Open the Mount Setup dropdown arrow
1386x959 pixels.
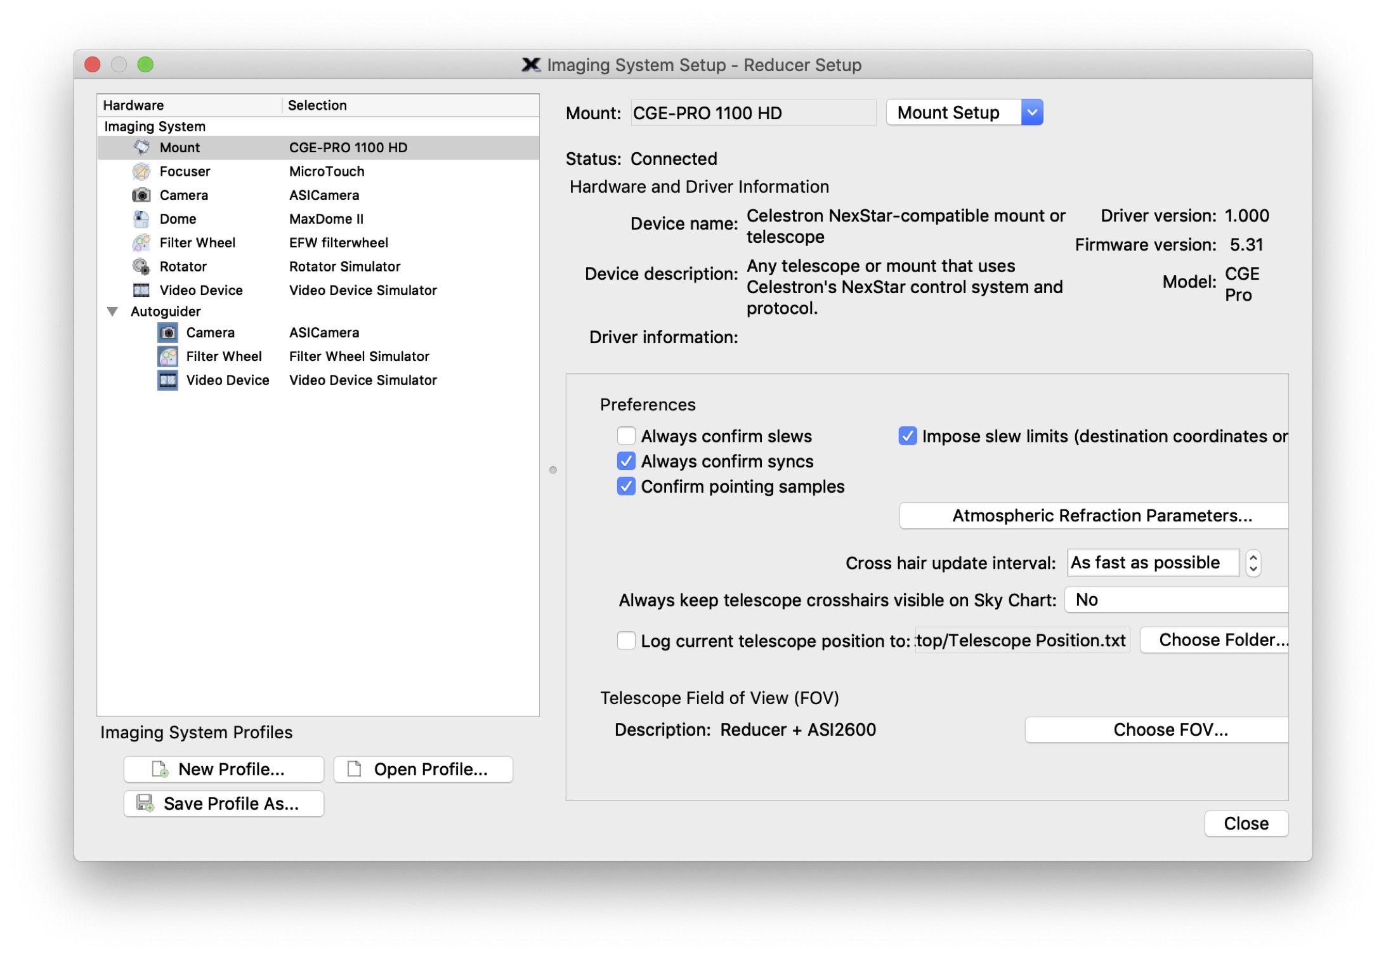click(1032, 113)
